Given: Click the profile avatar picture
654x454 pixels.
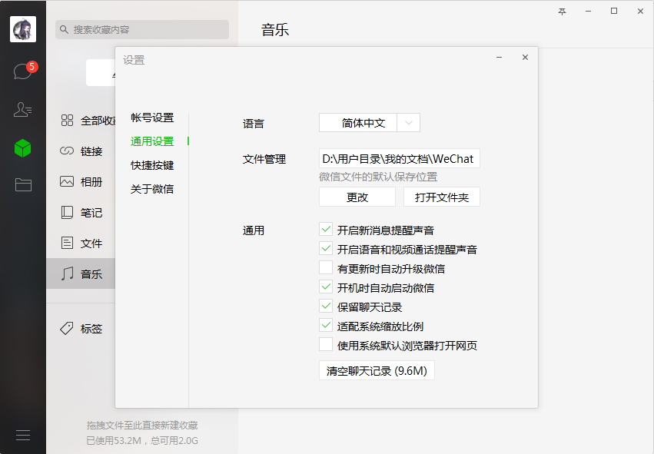Looking at the screenshot, I should (x=22, y=28).
